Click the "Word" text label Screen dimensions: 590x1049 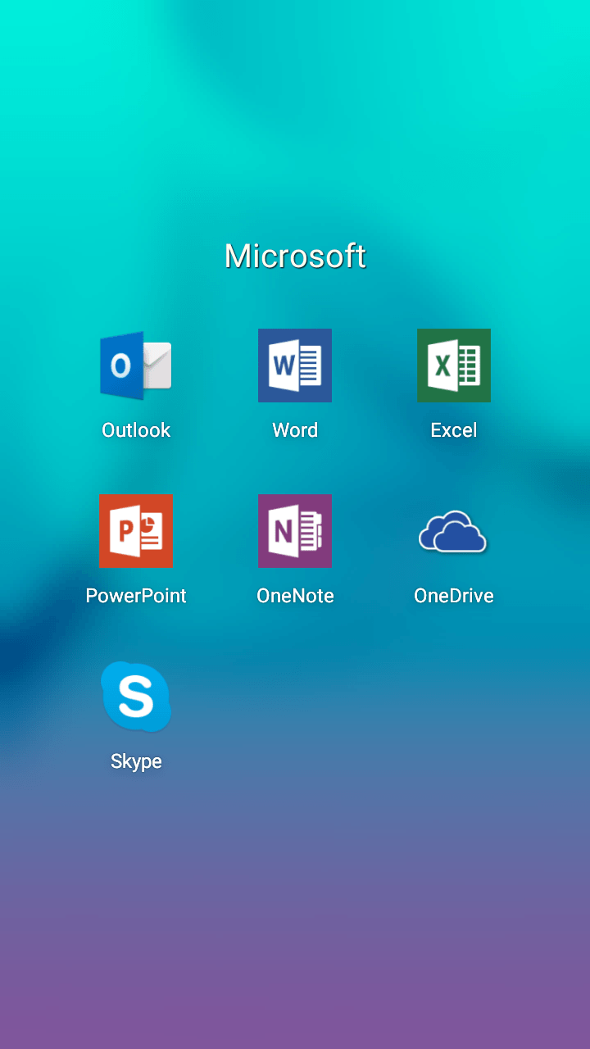click(x=295, y=430)
